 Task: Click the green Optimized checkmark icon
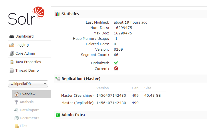pos(116,63)
